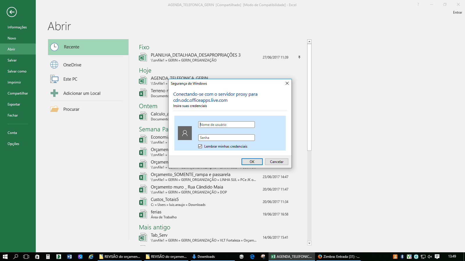Click Fechar in the backstage menu
This screenshot has height=261, width=465.
[x=13, y=115]
